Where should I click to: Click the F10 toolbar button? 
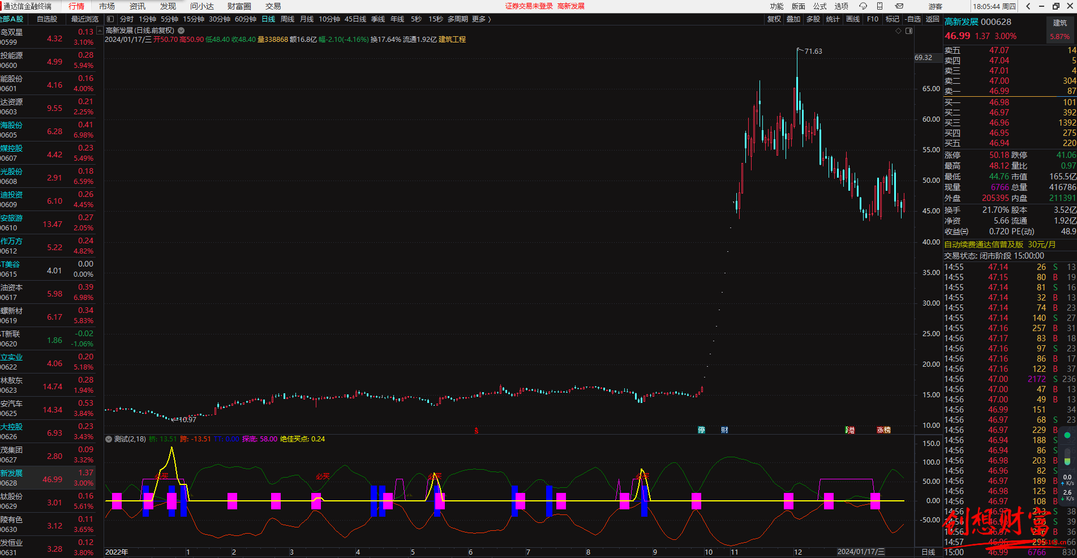coord(873,19)
